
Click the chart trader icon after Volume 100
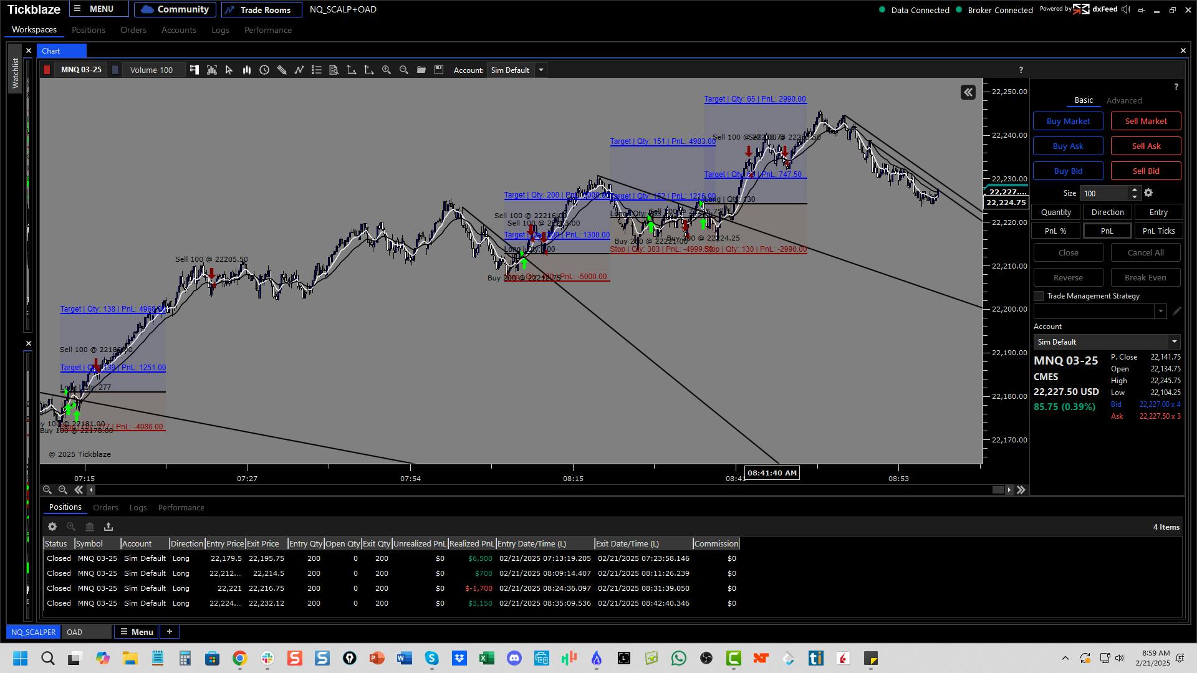pos(195,70)
